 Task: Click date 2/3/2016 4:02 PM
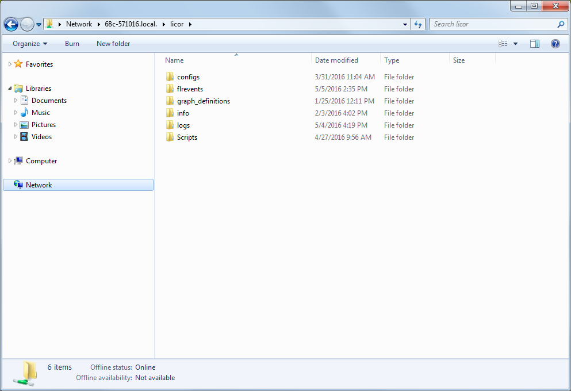(x=341, y=113)
